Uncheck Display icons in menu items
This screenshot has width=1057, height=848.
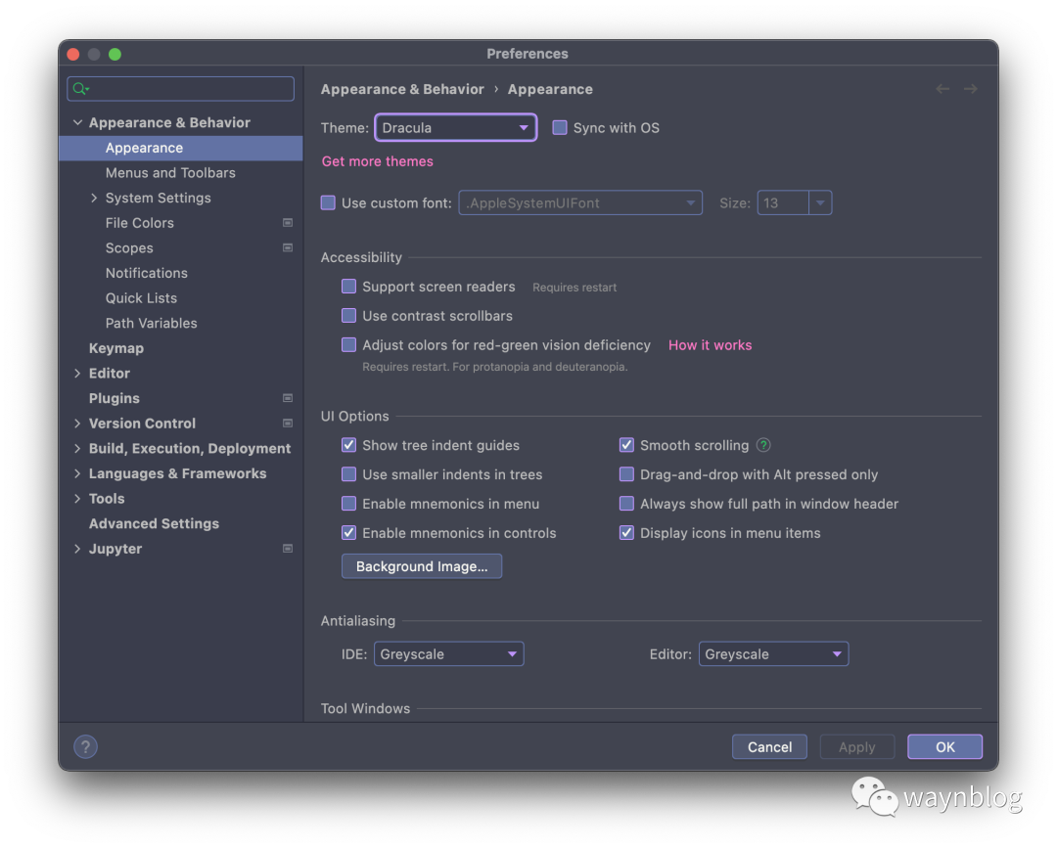(626, 533)
